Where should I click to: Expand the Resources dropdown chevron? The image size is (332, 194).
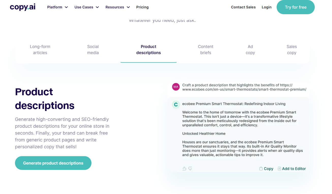pos(128,7)
